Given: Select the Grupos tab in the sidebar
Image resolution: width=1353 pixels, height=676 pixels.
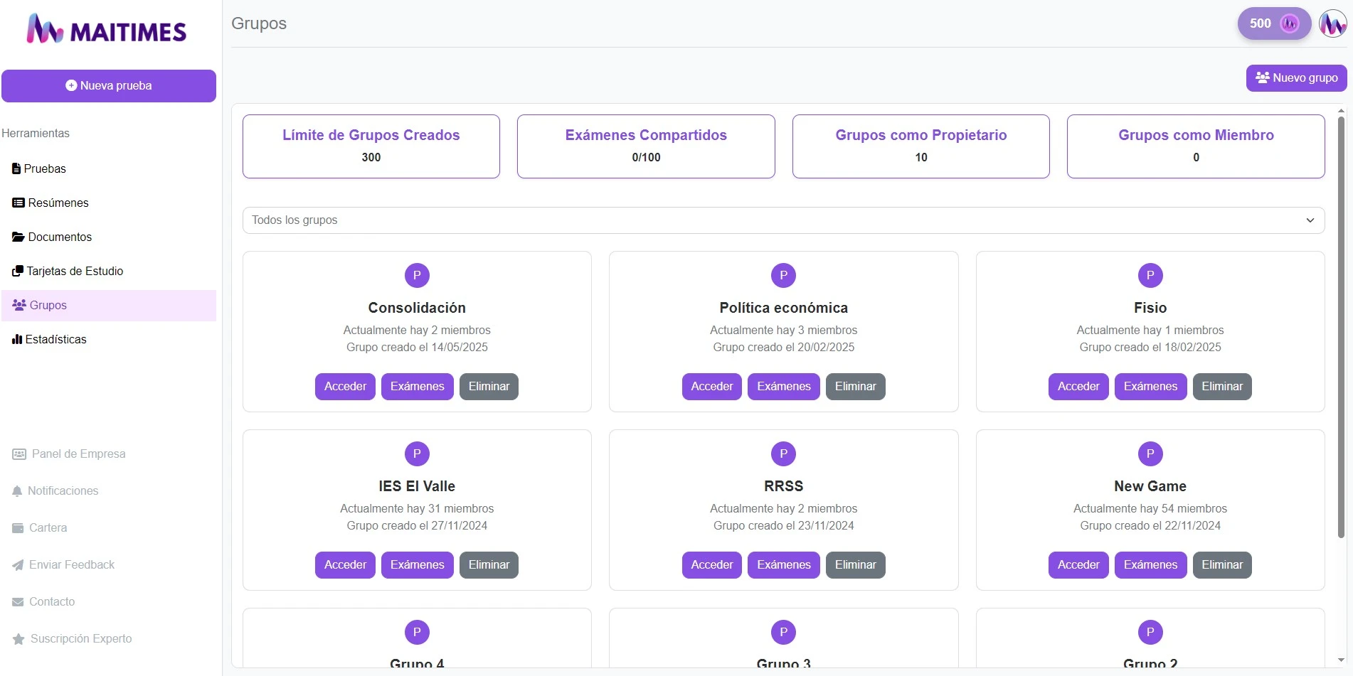Looking at the screenshot, I should click(48, 305).
